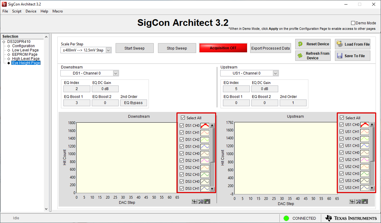Uncheck DS1 CH0 checkbox
The height and width of the screenshot is (223, 381).
[x=182, y=125]
